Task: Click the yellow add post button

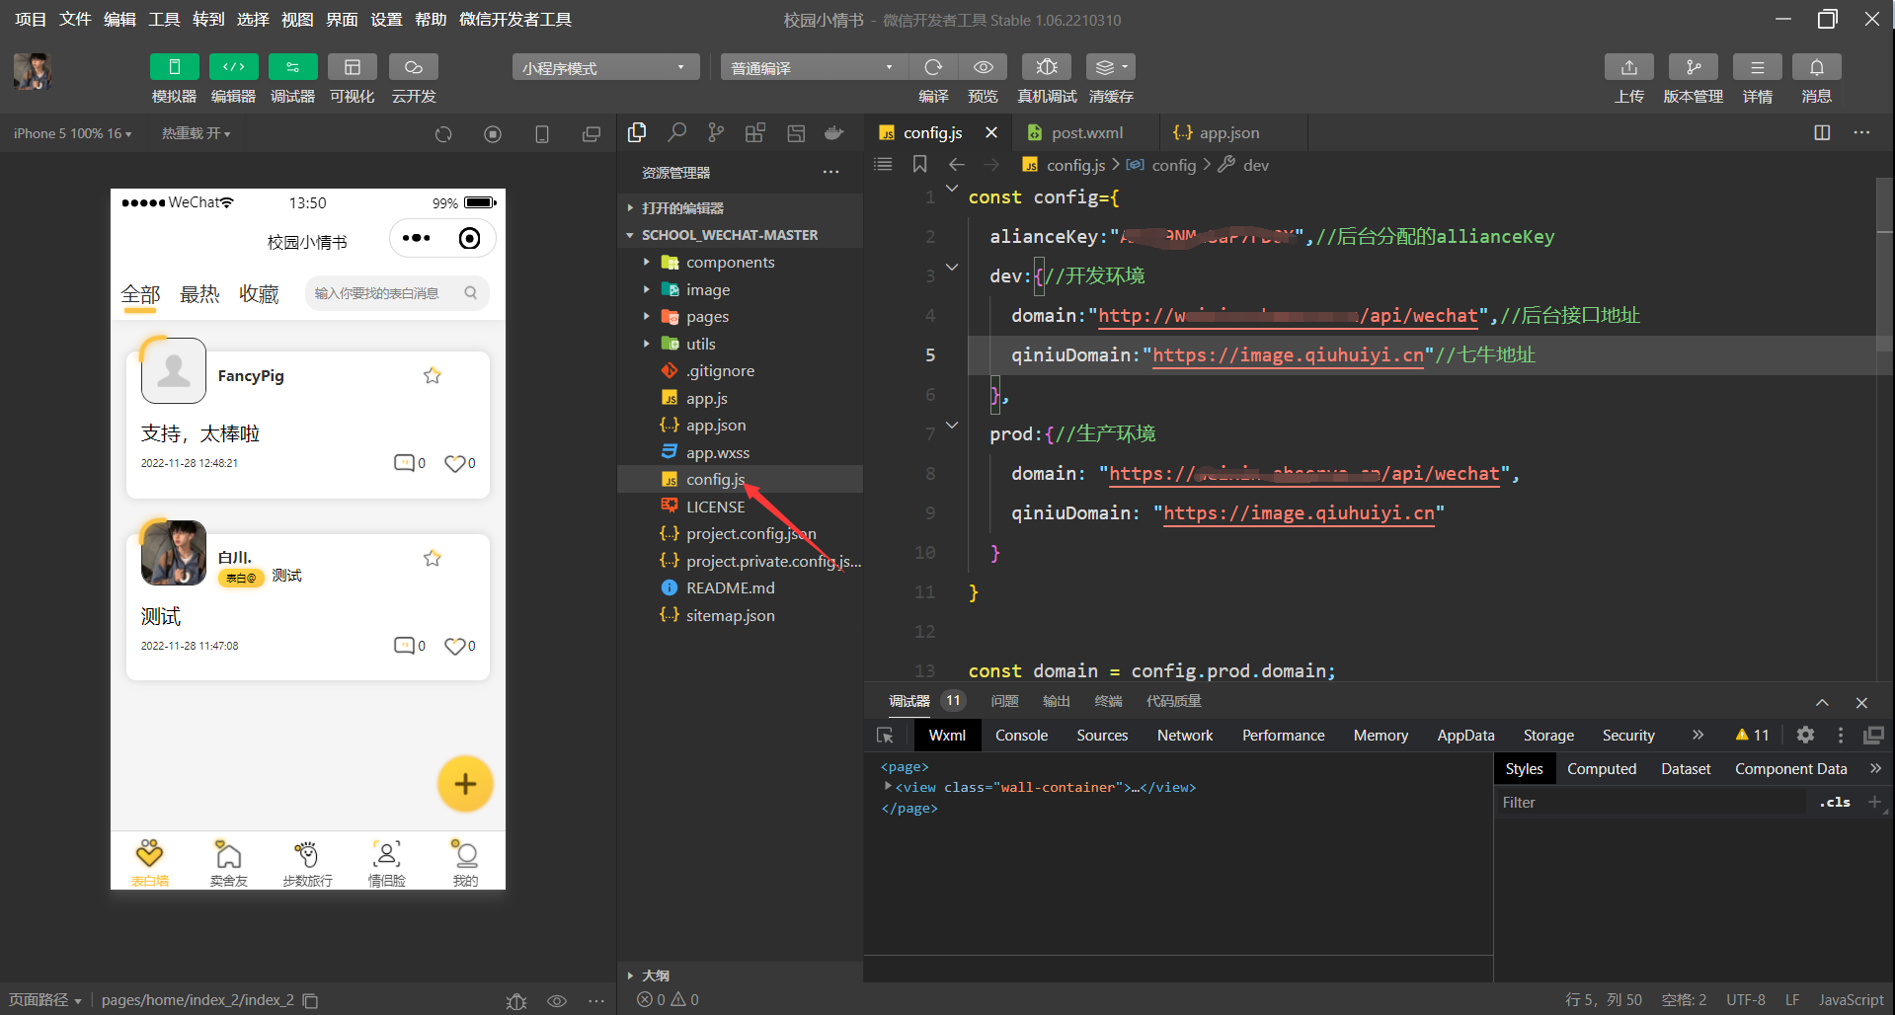Action: (x=465, y=784)
